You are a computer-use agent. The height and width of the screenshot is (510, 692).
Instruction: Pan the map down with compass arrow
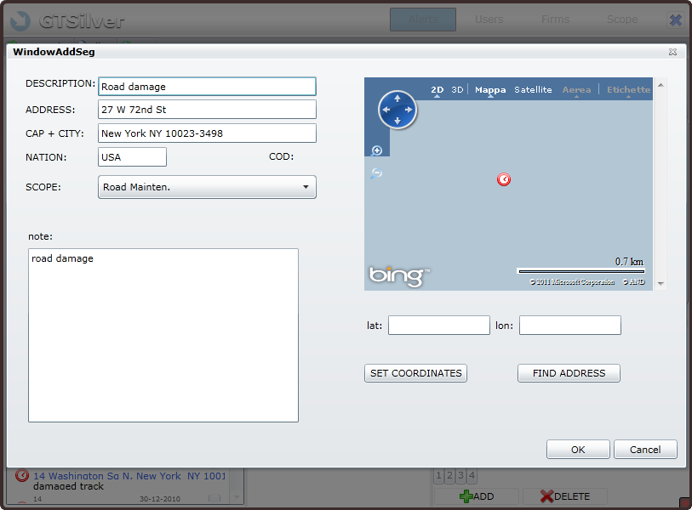pos(397,121)
